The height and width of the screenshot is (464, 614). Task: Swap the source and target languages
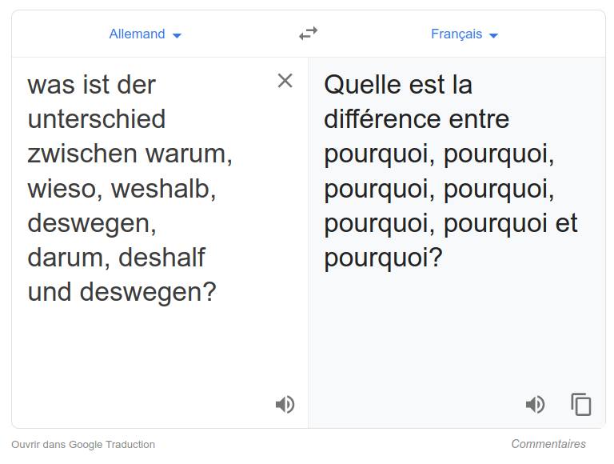tap(308, 34)
